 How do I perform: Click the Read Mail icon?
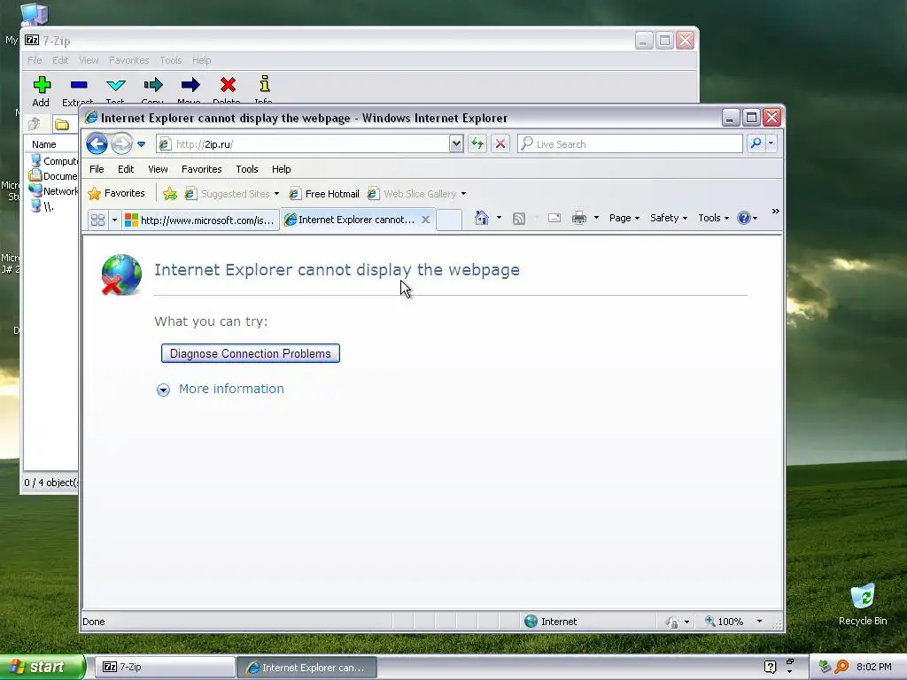(x=554, y=218)
